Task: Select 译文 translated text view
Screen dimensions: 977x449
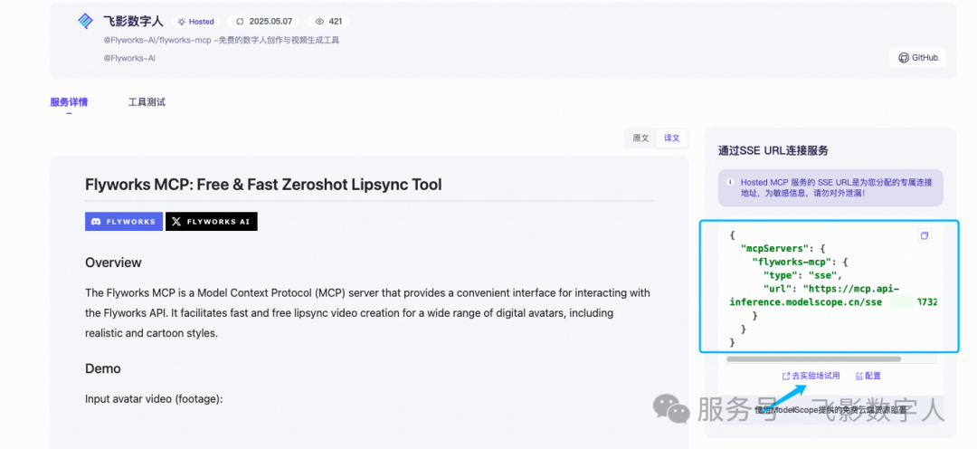Action: point(671,139)
